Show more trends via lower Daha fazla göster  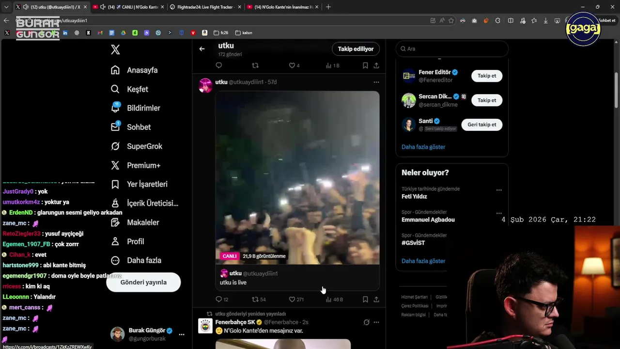423,261
